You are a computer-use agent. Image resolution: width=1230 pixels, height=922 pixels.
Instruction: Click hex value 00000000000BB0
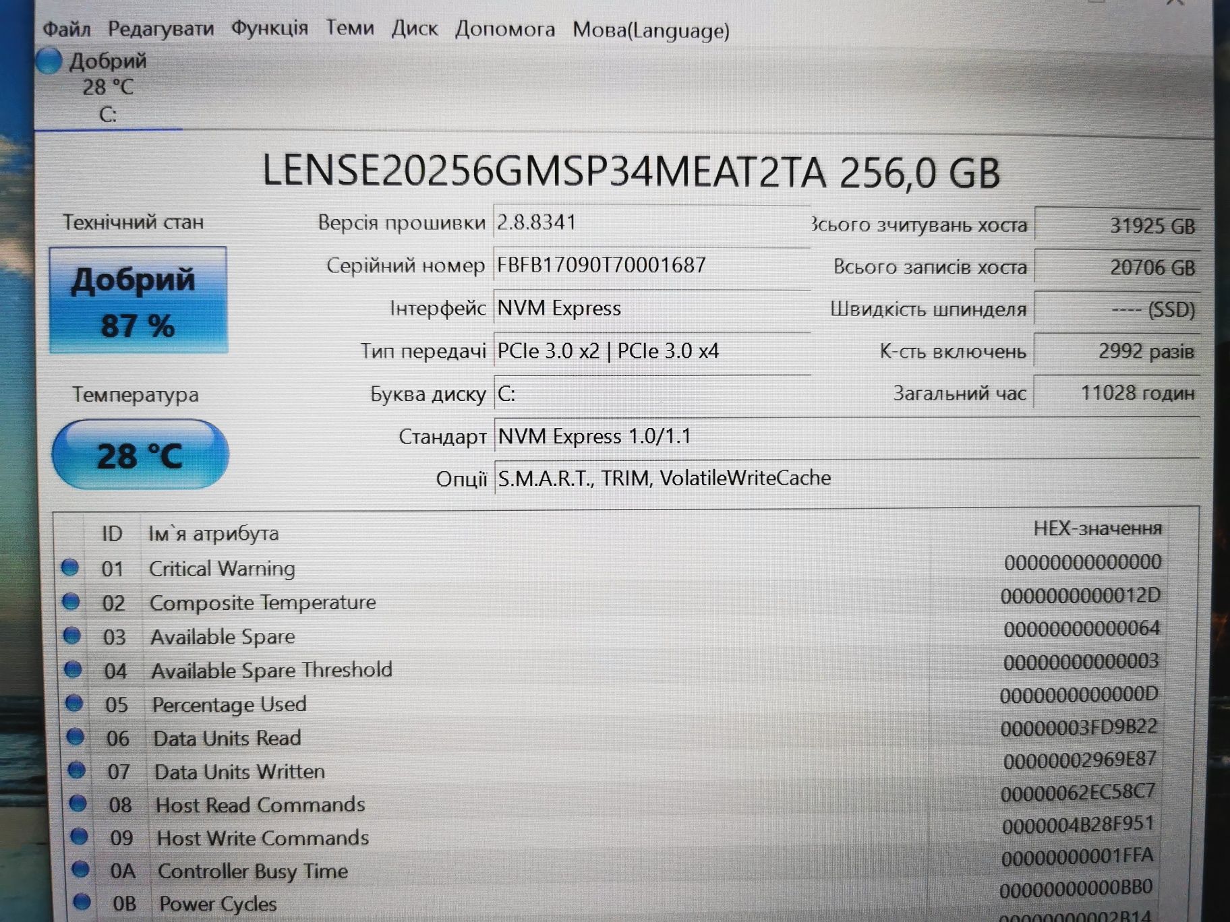click(x=1076, y=888)
